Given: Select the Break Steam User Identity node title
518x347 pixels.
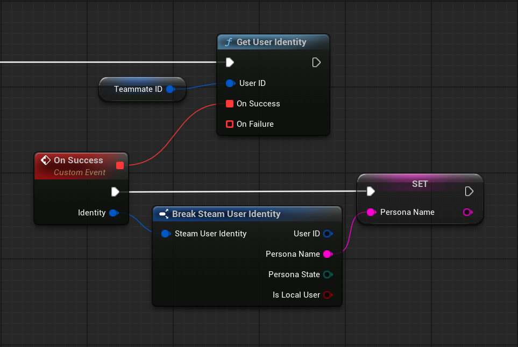Looking at the screenshot, I should (226, 214).
